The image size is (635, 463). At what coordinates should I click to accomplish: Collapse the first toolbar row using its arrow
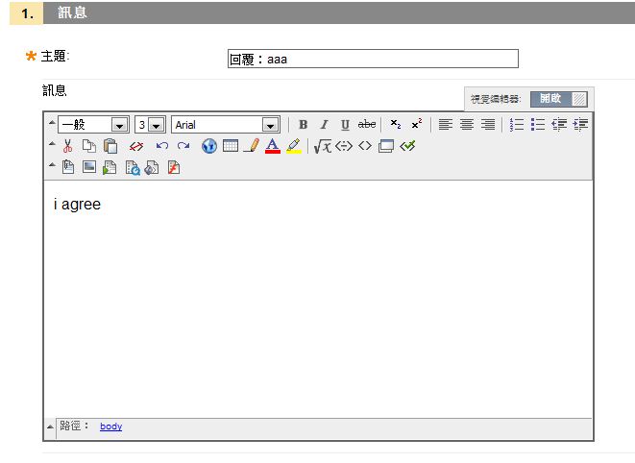pyautogui.click(x=52, y=124)
